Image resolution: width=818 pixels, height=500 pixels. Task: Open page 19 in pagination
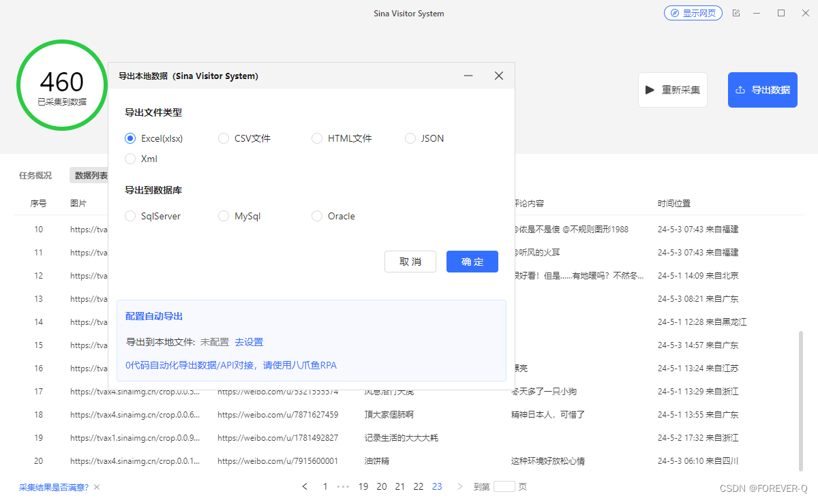(363, 486)
